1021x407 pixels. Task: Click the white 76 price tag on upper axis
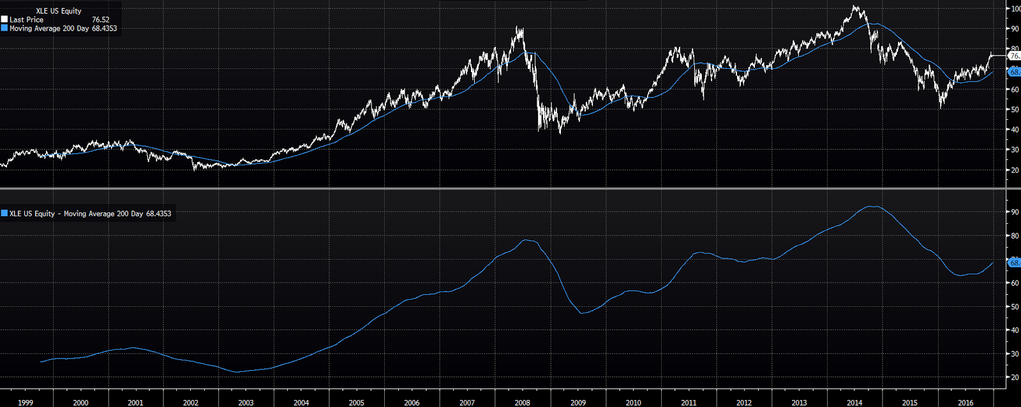1014,56
